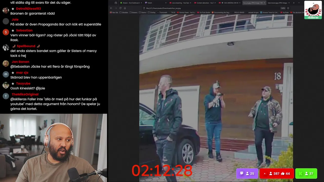Click TheMikeOriginal username in chat
Screen dimensions: 324x182
click(25, 94)
